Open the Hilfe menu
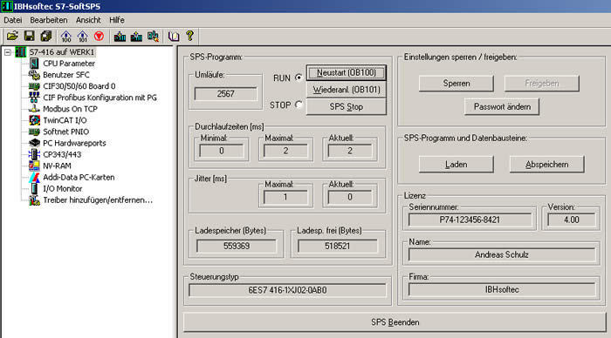611x338 pixels. coord(117,20)
